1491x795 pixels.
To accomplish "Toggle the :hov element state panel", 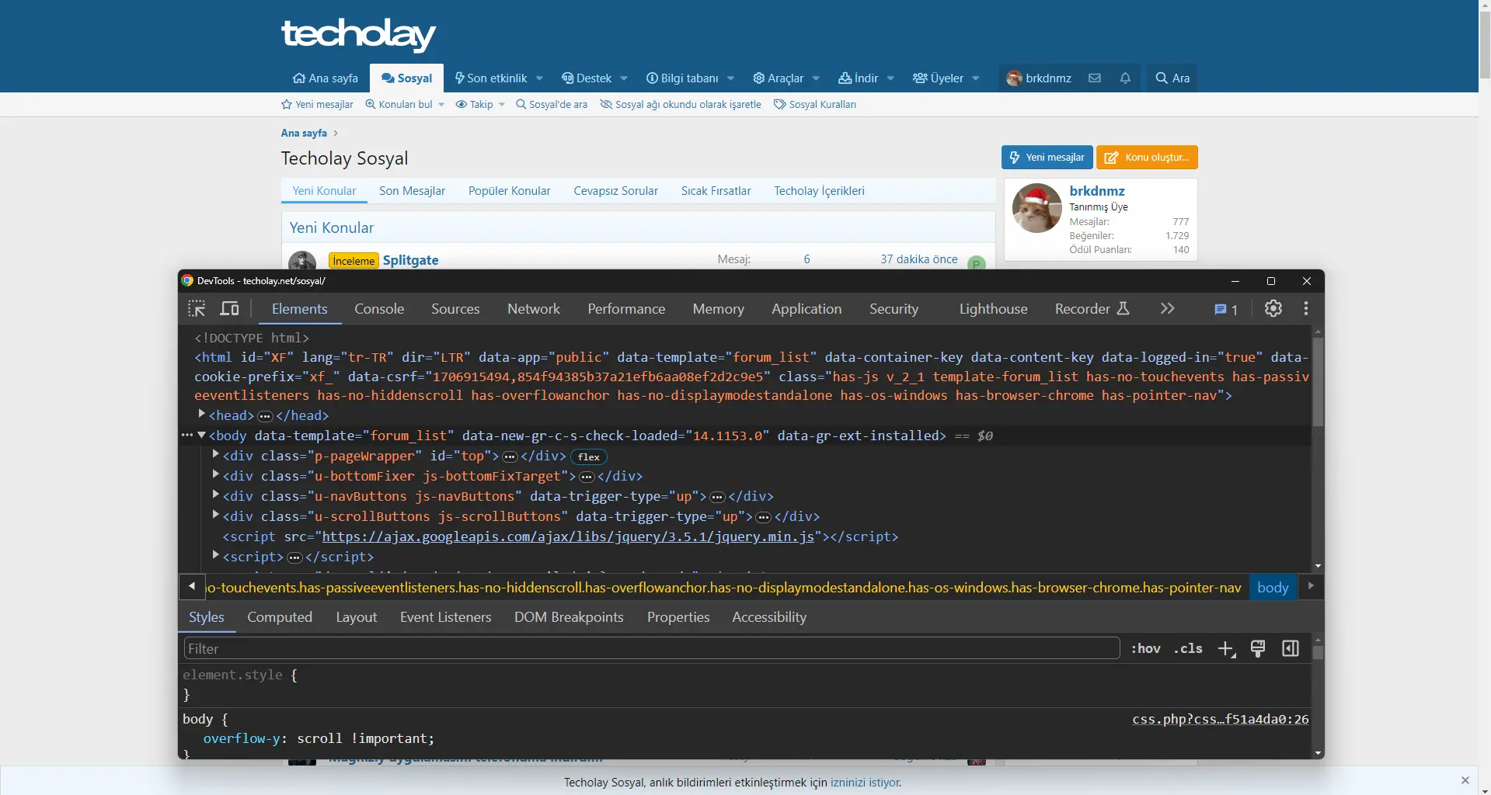I will pyautogui.click(x=1145, y=648).
